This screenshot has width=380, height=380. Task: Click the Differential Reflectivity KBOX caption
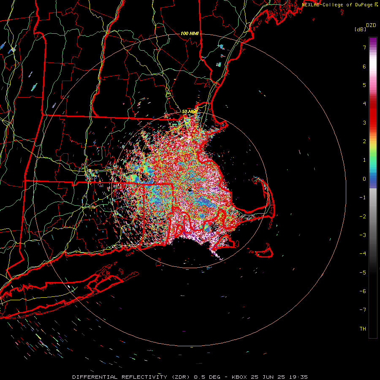click(x=190, y=377)
